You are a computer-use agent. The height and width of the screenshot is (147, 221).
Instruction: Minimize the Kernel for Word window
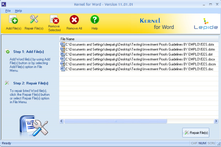[204, 5]
